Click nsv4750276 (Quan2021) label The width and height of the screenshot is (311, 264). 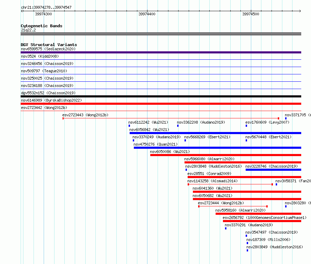(155, 144)
